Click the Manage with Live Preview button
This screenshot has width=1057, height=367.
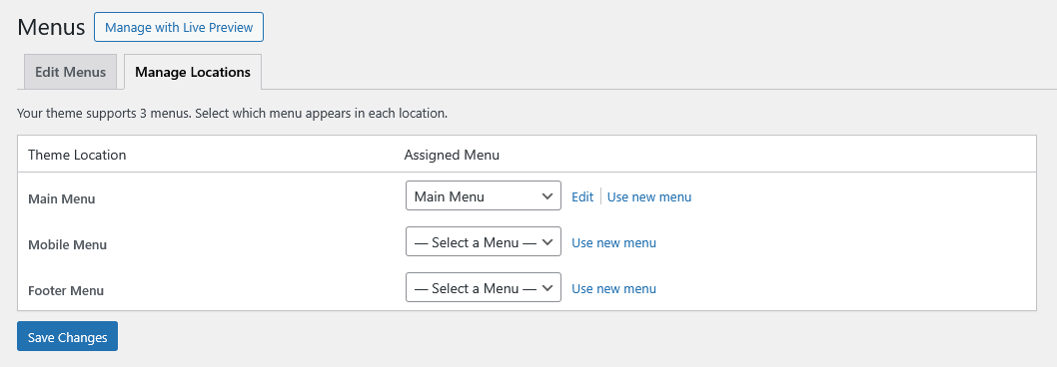(x=179, y=28)
